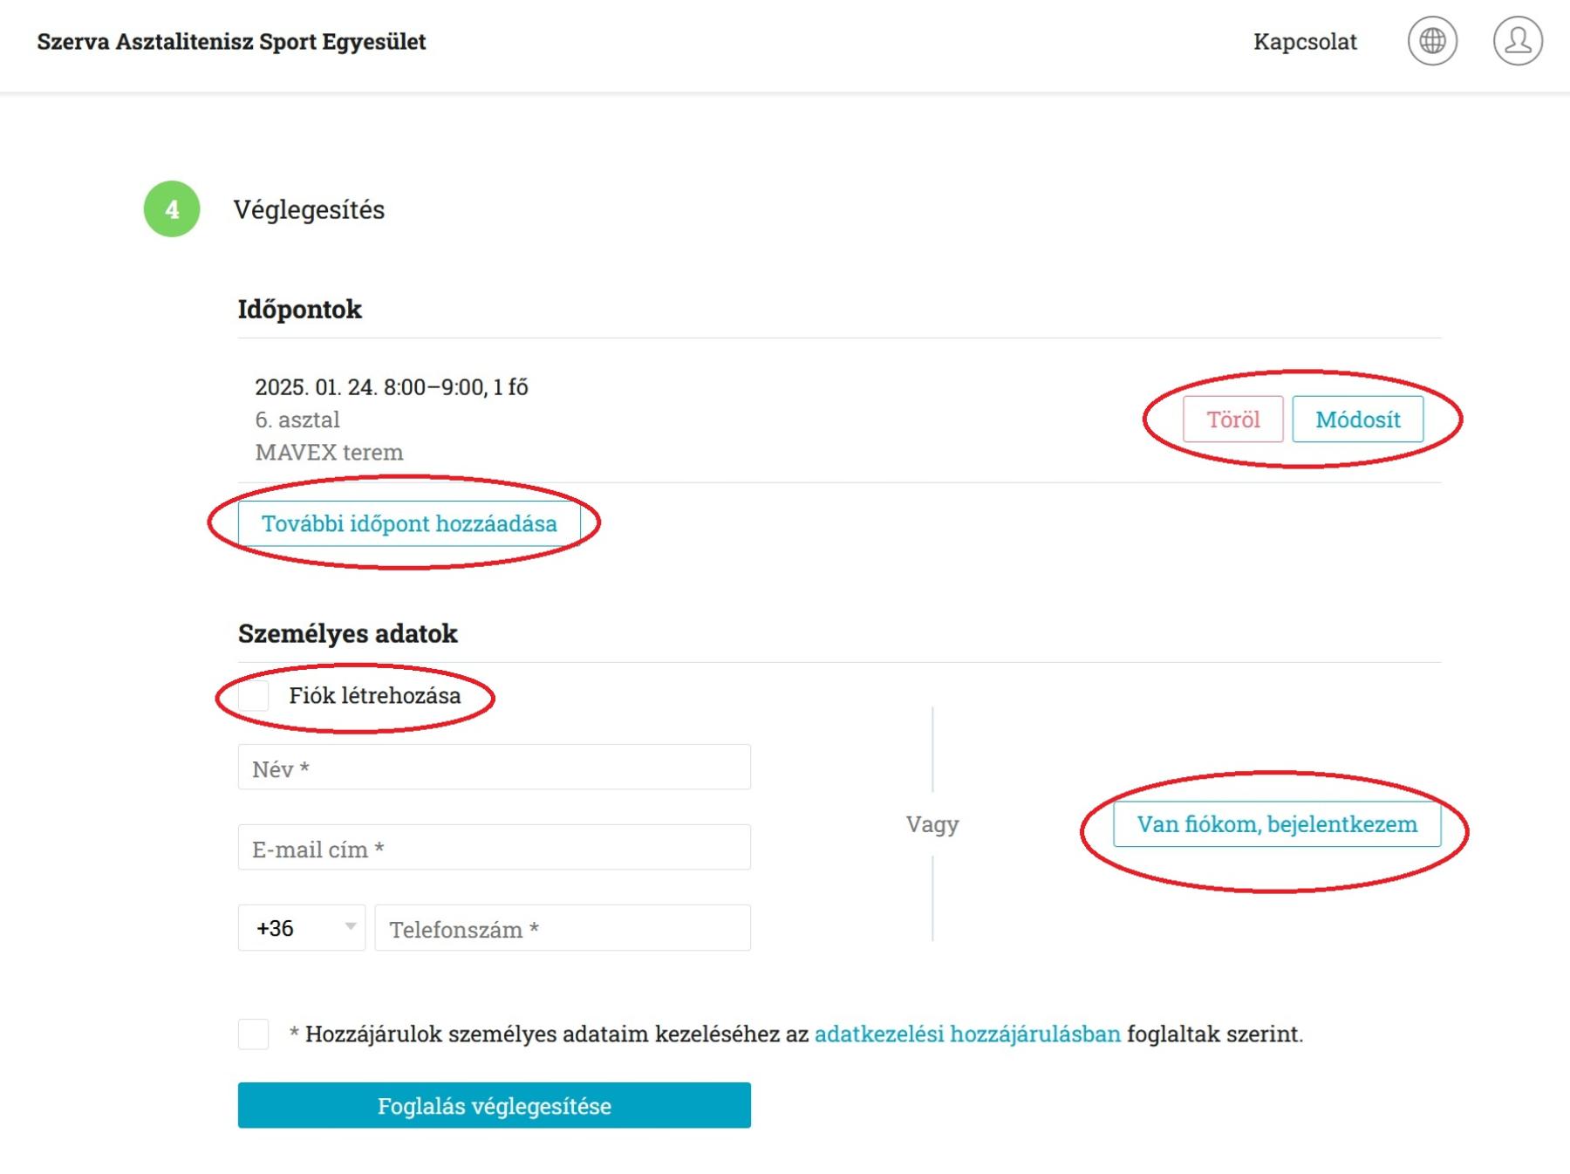The image size is (1570, 1174).
Task: Add another slot via További időpont hozzáadása
Action: 409,523
